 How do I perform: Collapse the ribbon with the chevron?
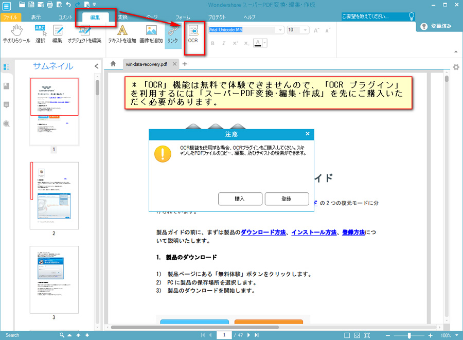[456, 51]
